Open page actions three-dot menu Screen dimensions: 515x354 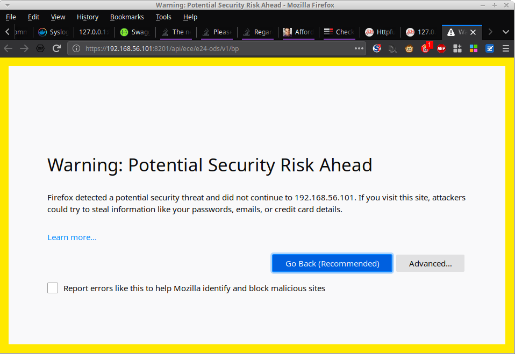tap(359, 48)
